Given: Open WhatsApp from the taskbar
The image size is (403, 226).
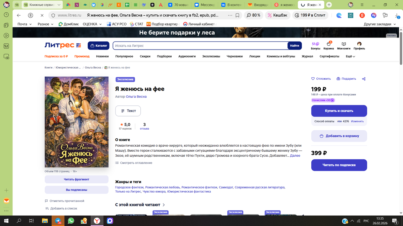Looking at the screenshot, I should (71, 221).
